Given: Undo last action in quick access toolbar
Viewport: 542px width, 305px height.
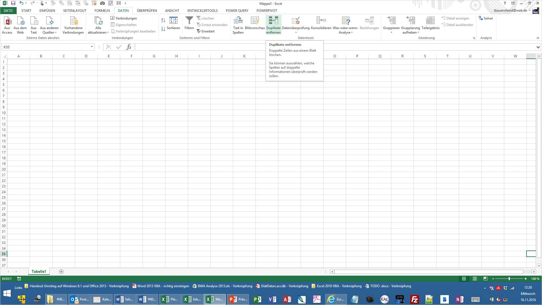Looking at the screenshot, I should coord(21,3).
